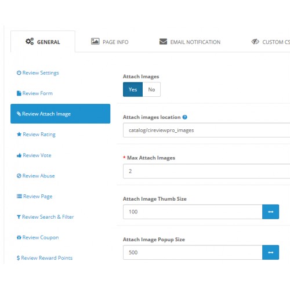The height and width of the screenshot is (290, 290).
Task: Go to the Review Form section
Action: click(35, 93)
